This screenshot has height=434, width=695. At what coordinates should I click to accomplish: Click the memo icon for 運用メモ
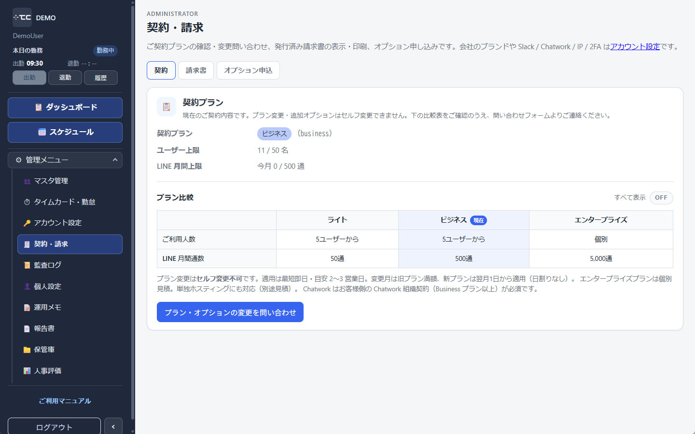[27, 308]
